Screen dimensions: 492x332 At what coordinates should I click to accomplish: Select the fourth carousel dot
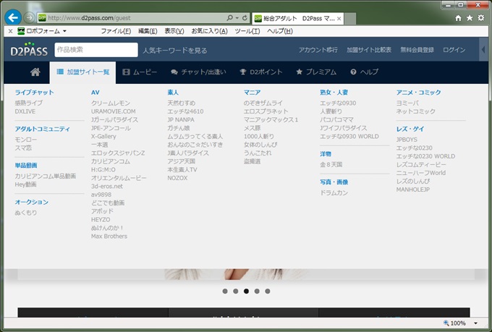click(257, 291)
